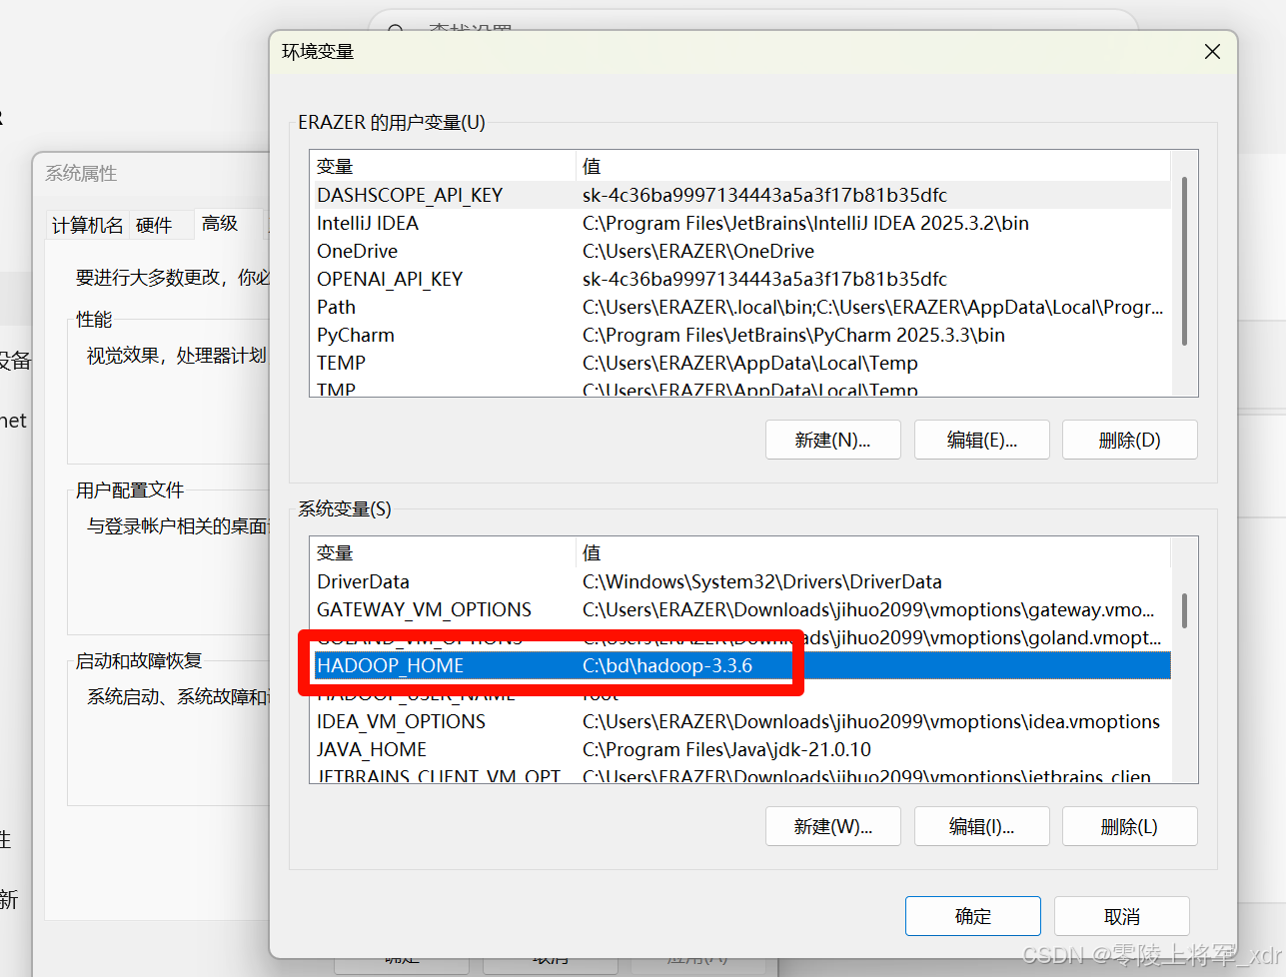1286x977 pixels.
Task: Click 删除(L) under system variables
Action: point(1129,826)
